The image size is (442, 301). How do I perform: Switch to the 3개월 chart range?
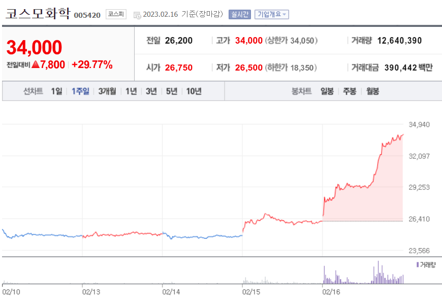107,91
